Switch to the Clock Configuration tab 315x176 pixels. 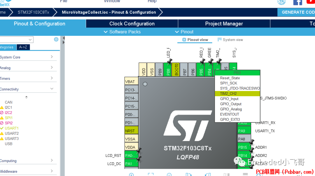pos(132,24)
